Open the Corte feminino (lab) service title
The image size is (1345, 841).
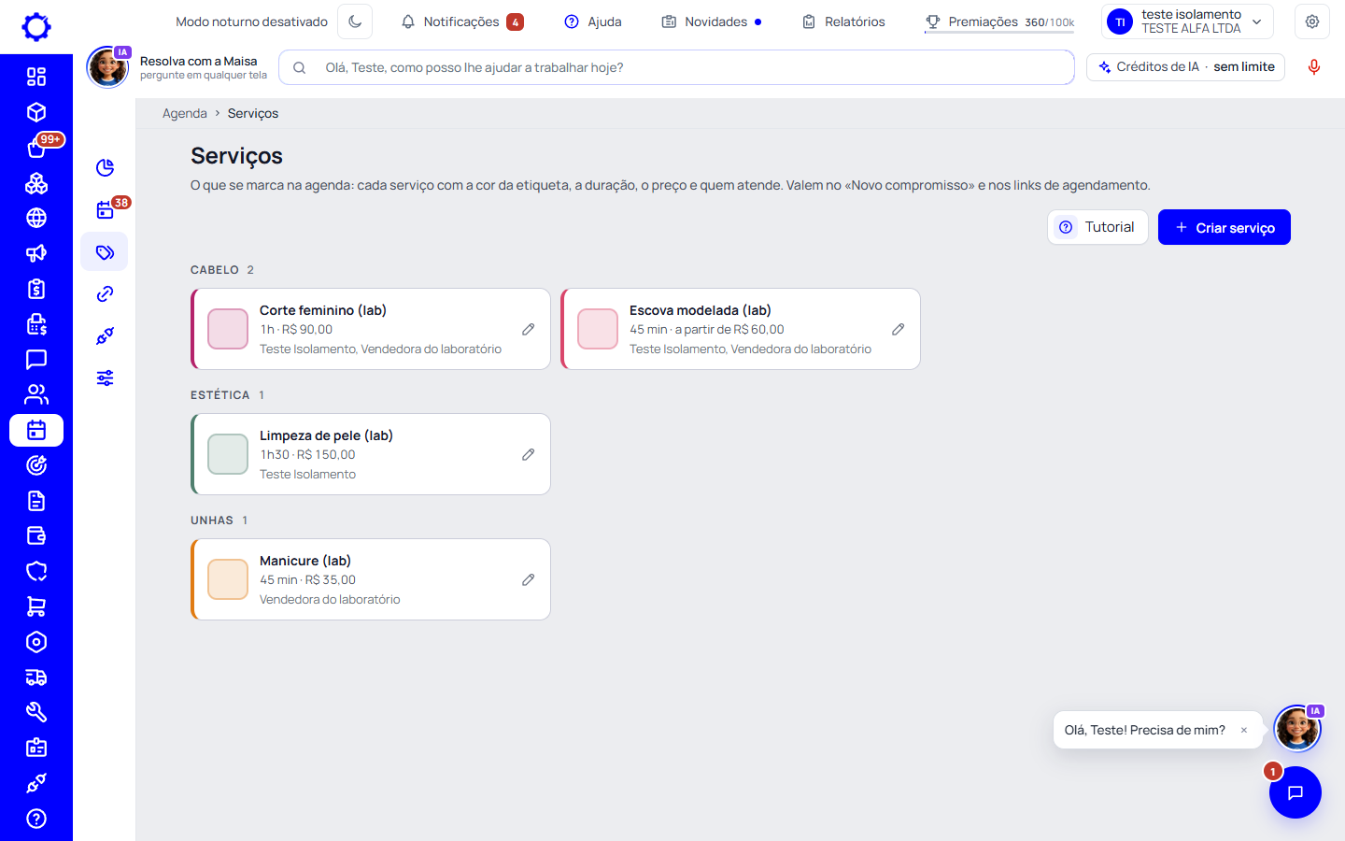tap(323, 310)
